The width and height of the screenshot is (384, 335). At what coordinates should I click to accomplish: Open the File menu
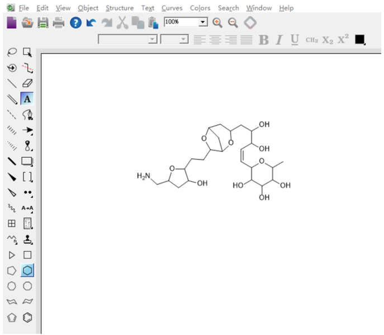23,8
